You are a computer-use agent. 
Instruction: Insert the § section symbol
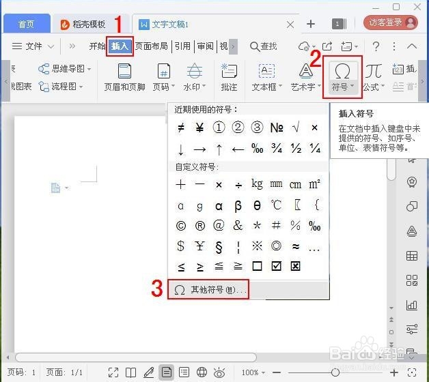[219, 247]
